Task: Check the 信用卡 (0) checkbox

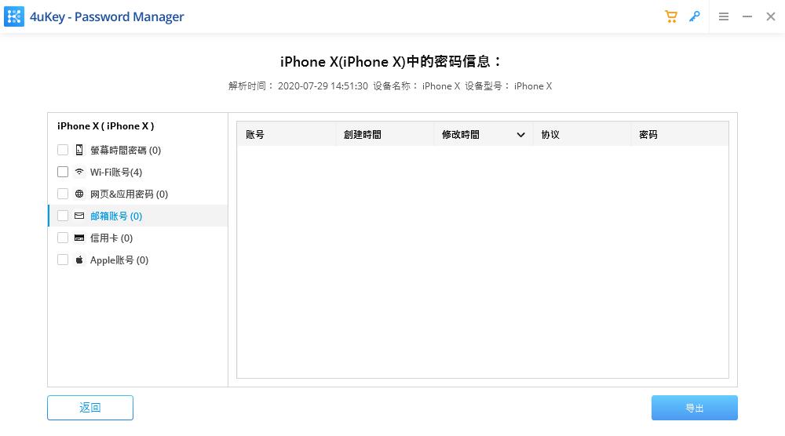Action: point(63,238)
